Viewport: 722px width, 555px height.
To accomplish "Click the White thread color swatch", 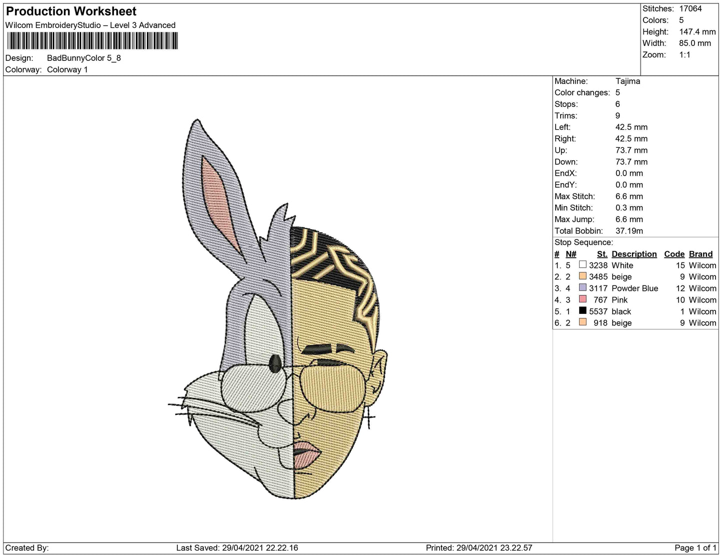I will (x=583, y=265).
